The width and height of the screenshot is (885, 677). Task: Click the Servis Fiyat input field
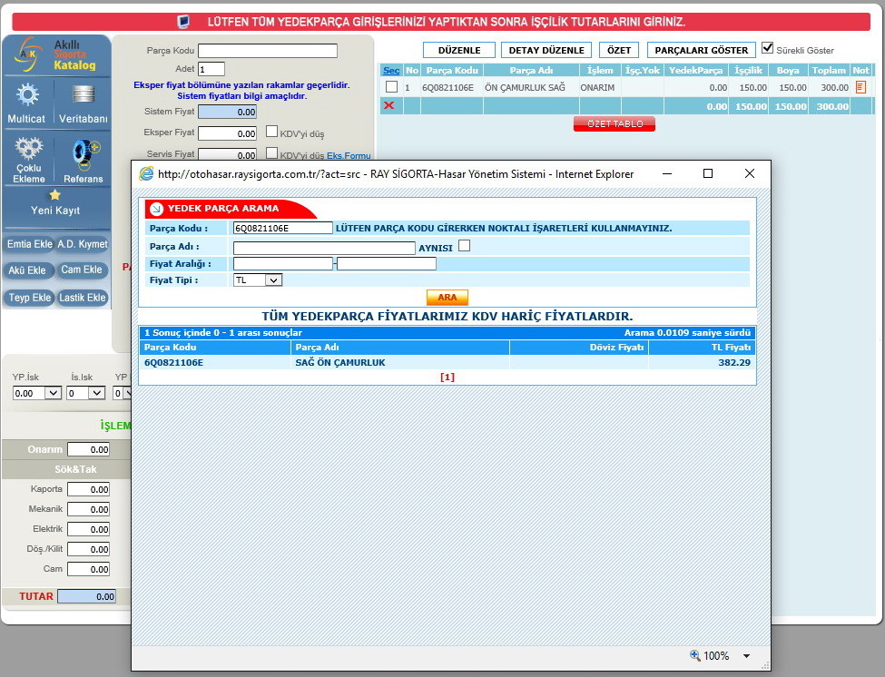[x=228, y=154]
